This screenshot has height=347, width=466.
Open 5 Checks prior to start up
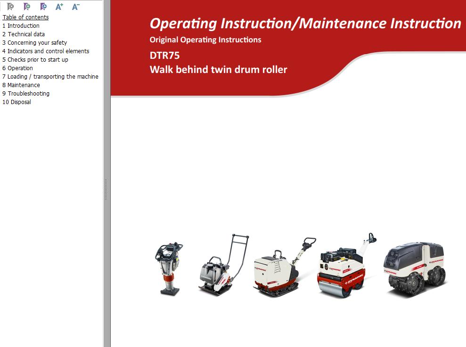[x=35, y=60]
